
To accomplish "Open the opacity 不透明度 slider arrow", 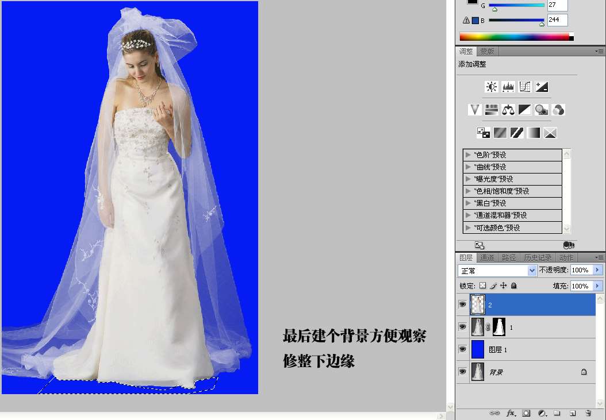I will pyautogui.click(x=597, y=270).
